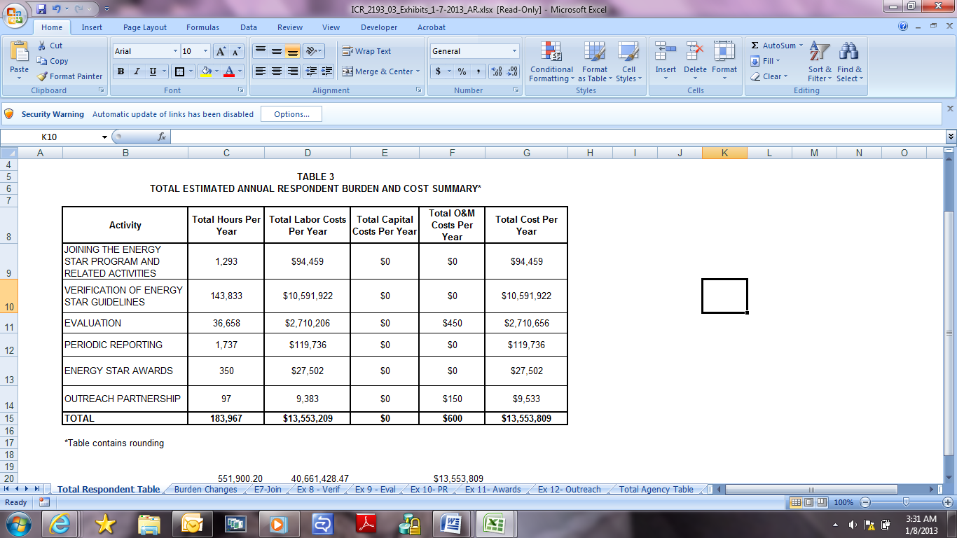Apply center horizontal text alignment

click(277, 71)
